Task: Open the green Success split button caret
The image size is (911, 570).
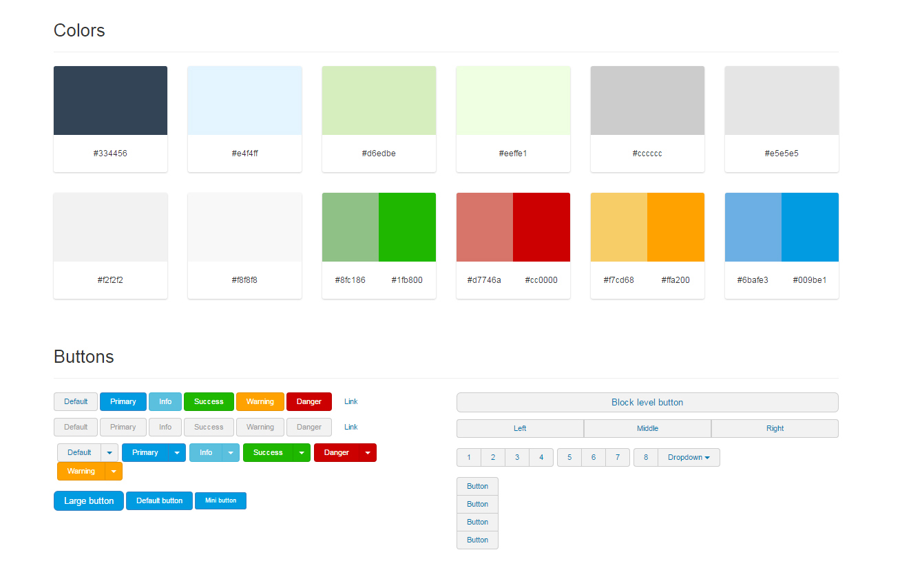Action: pyautogui.click(x=302, y=453)
